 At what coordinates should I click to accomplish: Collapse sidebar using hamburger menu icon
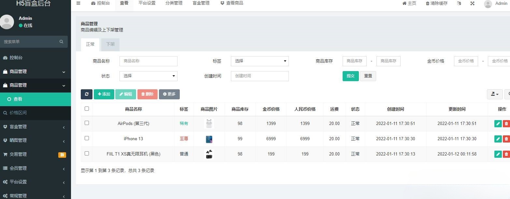click(78, 3)
